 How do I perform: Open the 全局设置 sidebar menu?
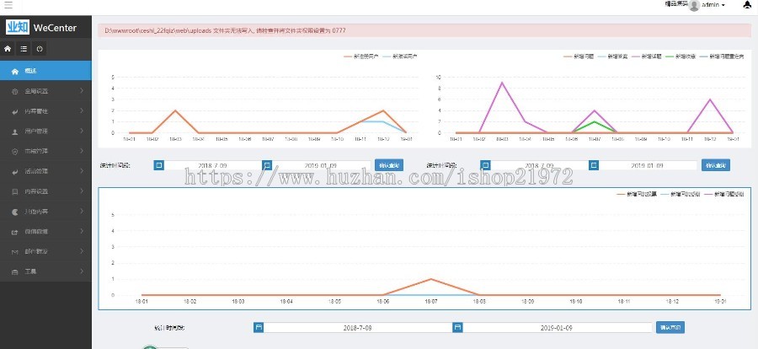pos(45,91)
